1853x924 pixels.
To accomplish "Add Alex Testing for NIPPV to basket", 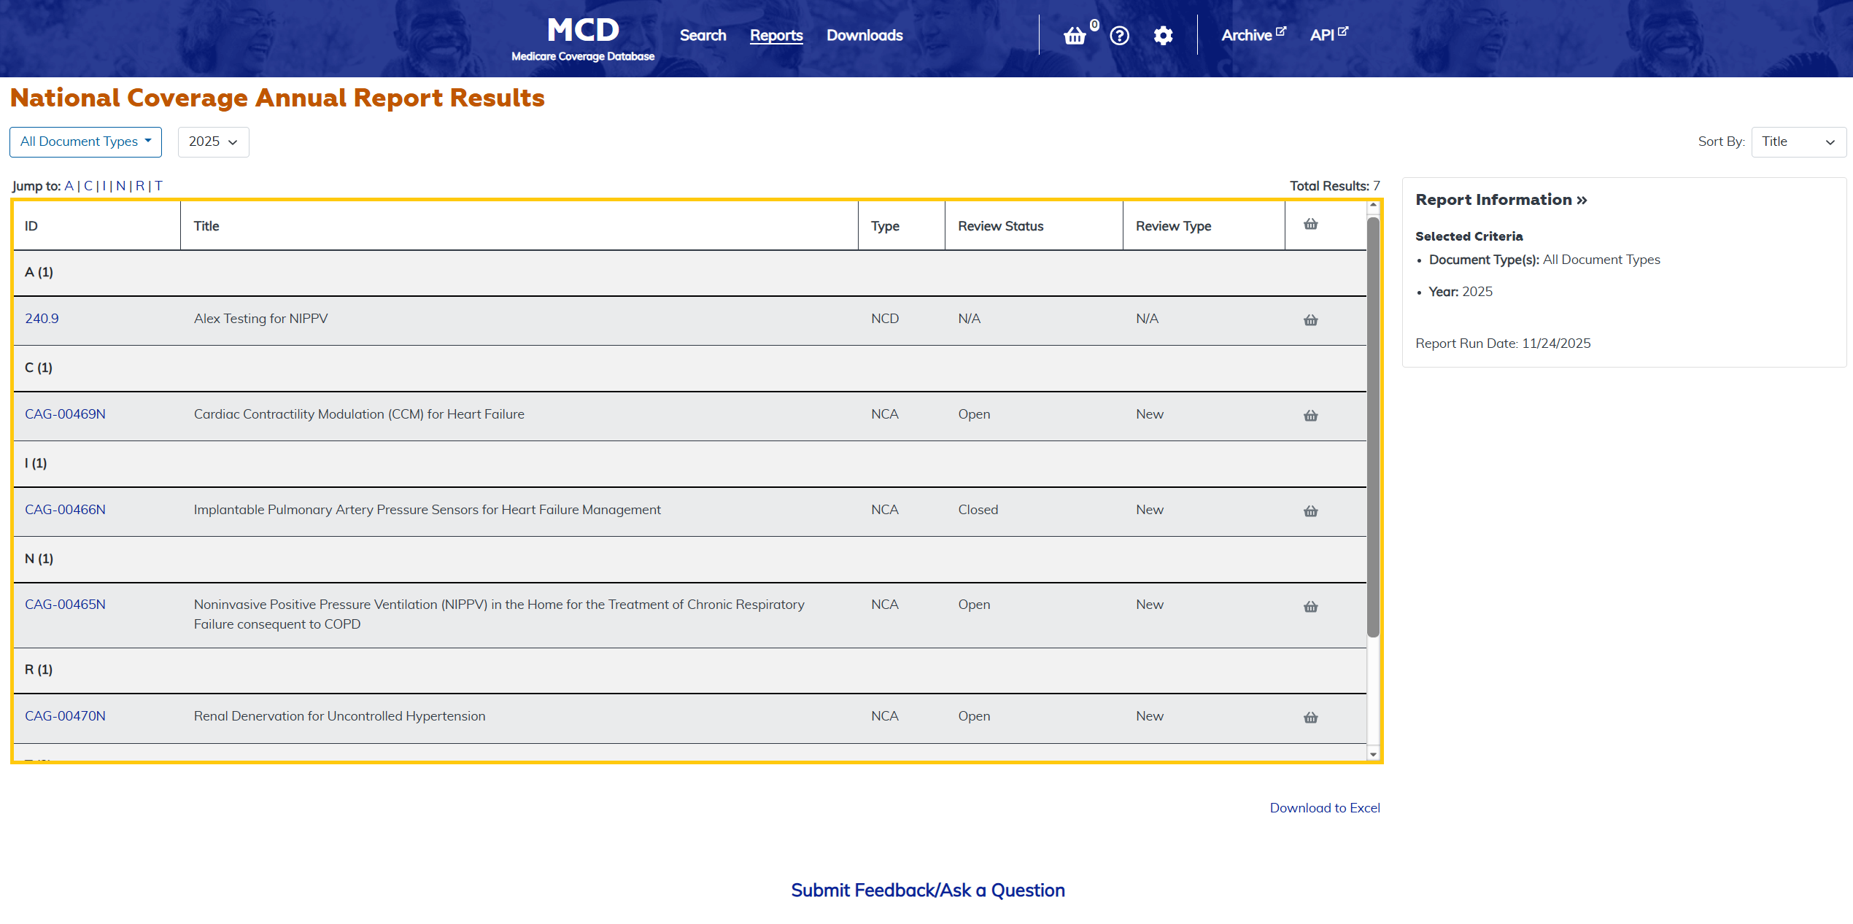I will tap(1310, 320).
